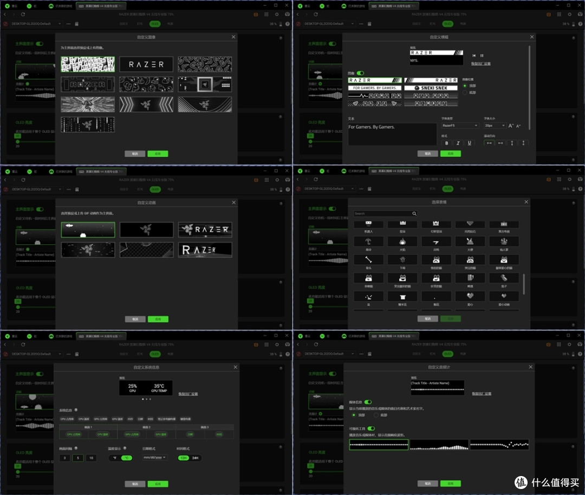The image size is (585, 495).
Task: Cancel the emoji picker dialog
Action: pyautogui.click(x=427, y=319)
